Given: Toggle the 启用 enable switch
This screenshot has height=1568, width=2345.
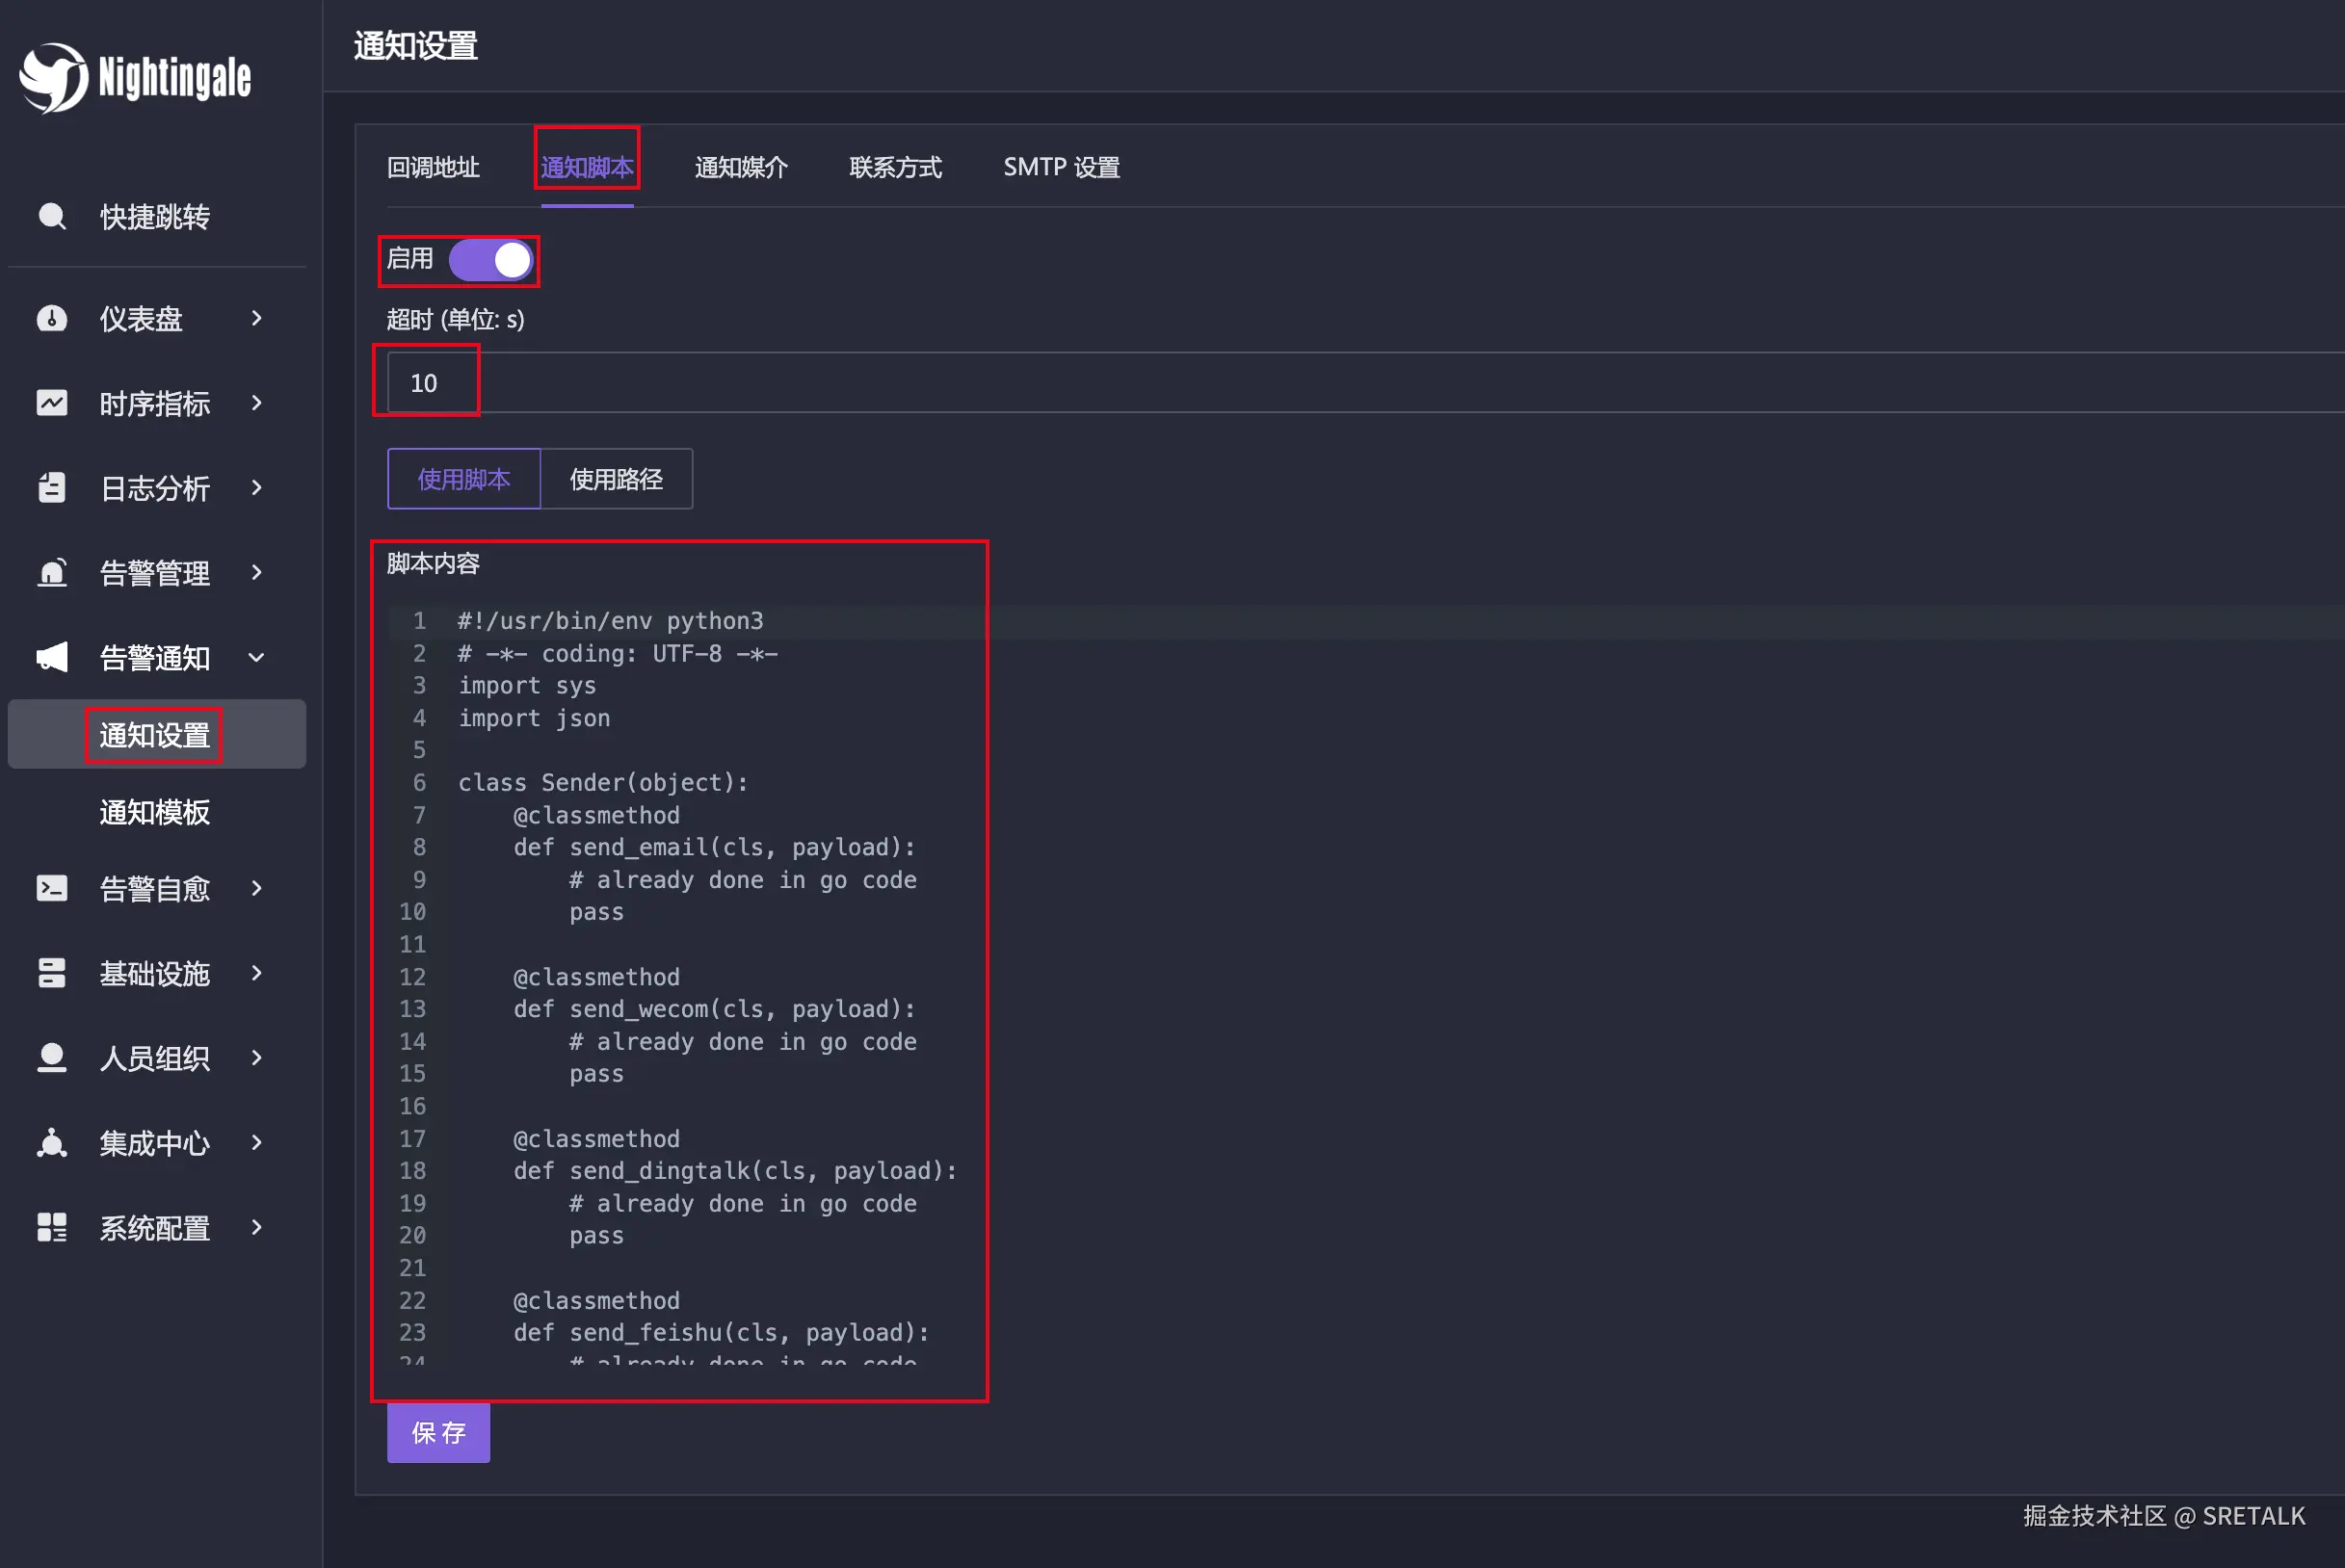Looking at the screenshot, I should [x=491, y=260].
